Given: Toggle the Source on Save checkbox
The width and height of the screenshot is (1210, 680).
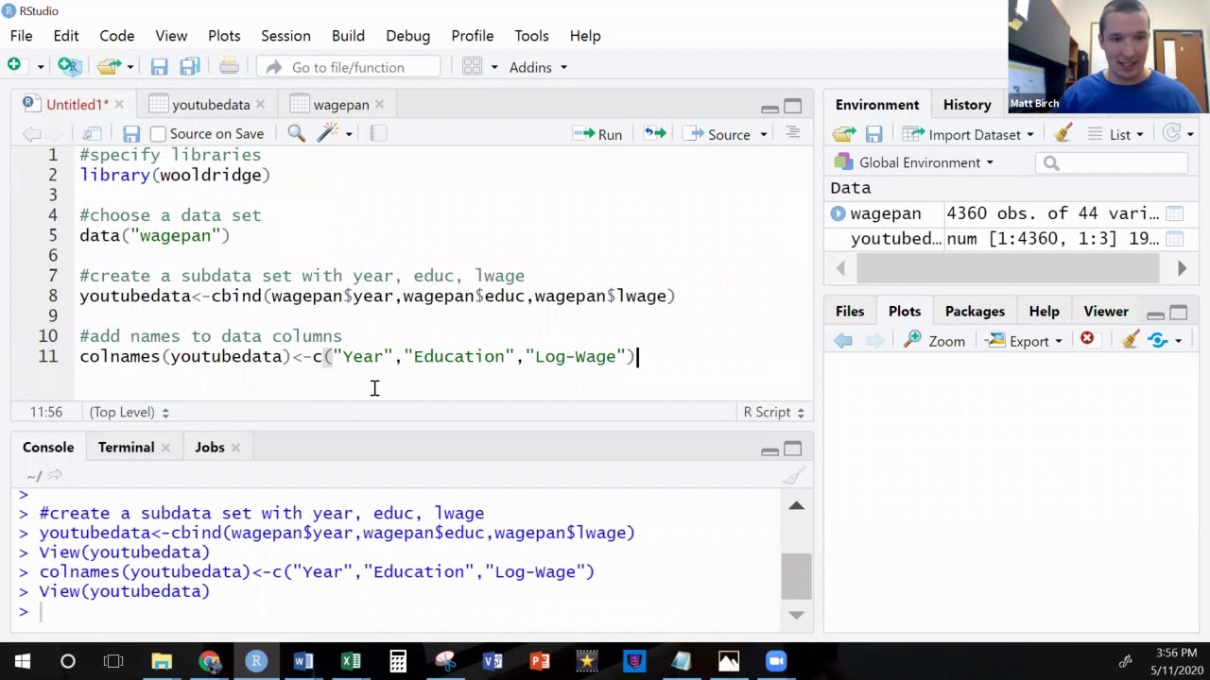Looking at the screenshot, I should coord(158,134).
